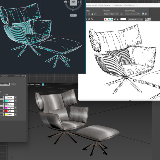Image resolution: width=160 pixels, height=160 pixels.
Task: Click the ViewCube arrow above S
Action: point(73,7)
